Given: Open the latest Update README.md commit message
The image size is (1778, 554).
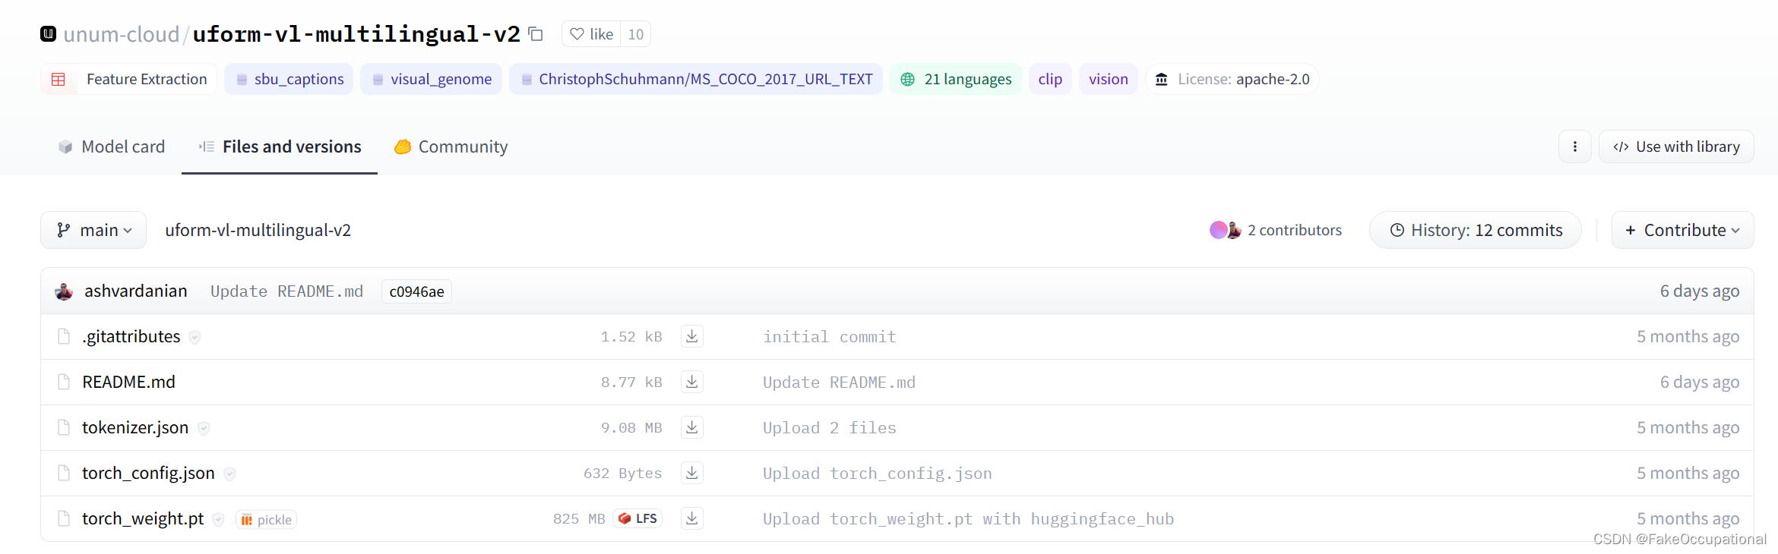Looking at the screenshot, I should pyautogui.click(x=286, y=291).
